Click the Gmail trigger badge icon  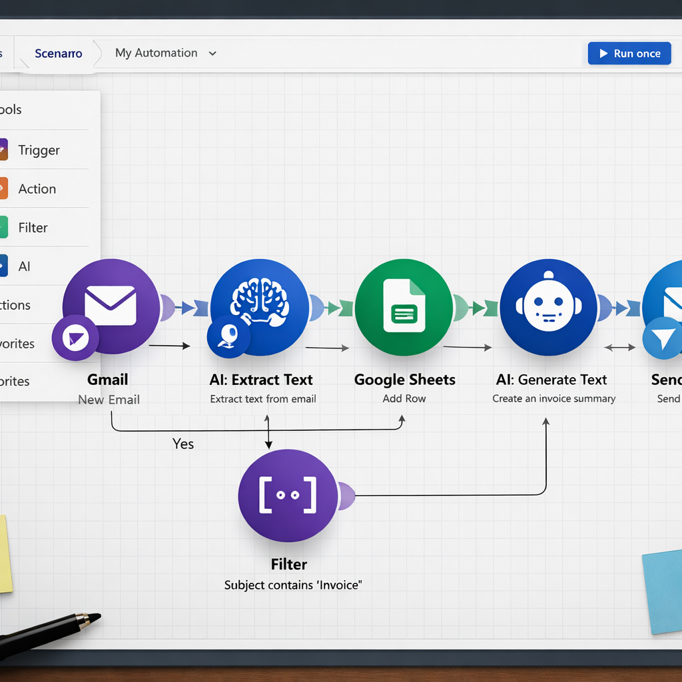pos(75,338)
